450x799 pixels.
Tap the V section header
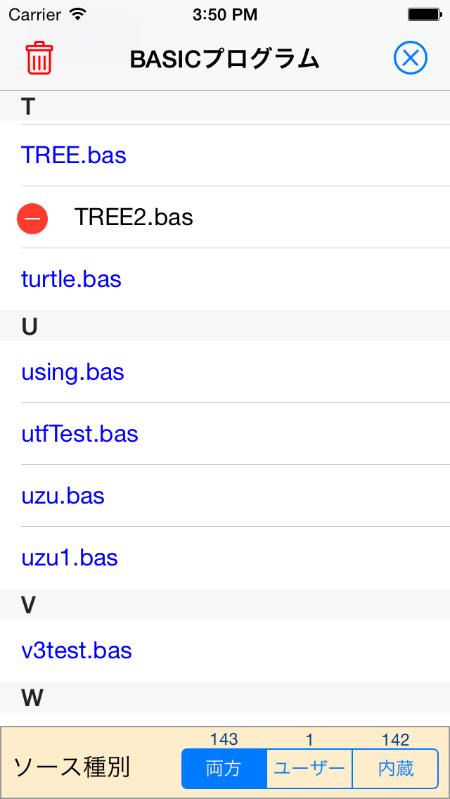point(225,604)
